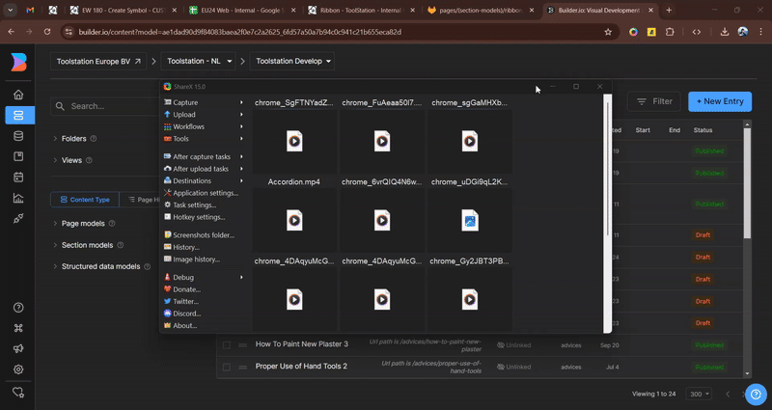Image resolution: width=772 pixels, height=410 pixels.
Task: Open the Capture submenu in ShareX
Action: [185, 102]
